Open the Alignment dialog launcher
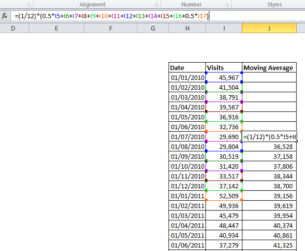Viewport: 305px width, 251px height. (153, 4)
